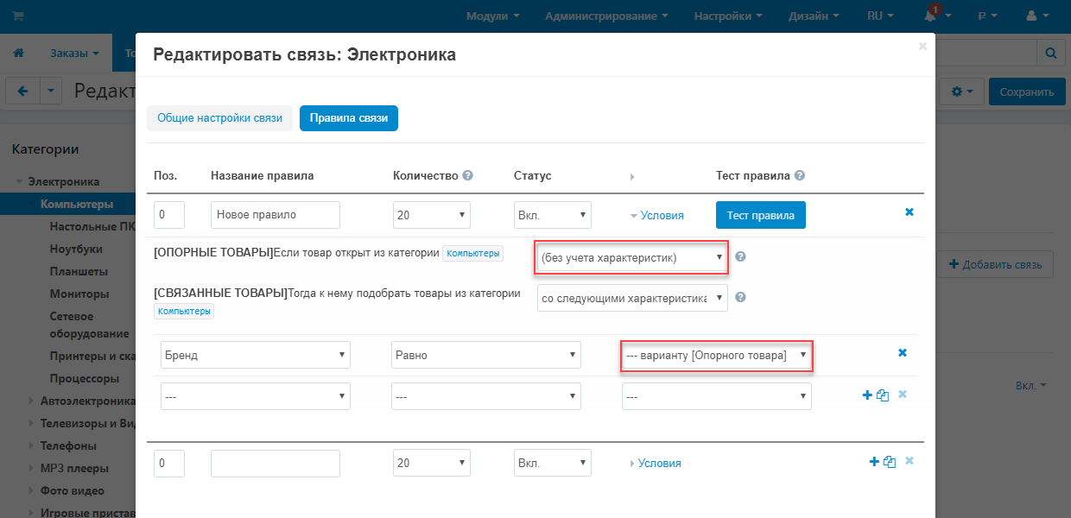This screenshot has height=518, width=1071.
Task: Show help for Количество column
Action: 468,175
